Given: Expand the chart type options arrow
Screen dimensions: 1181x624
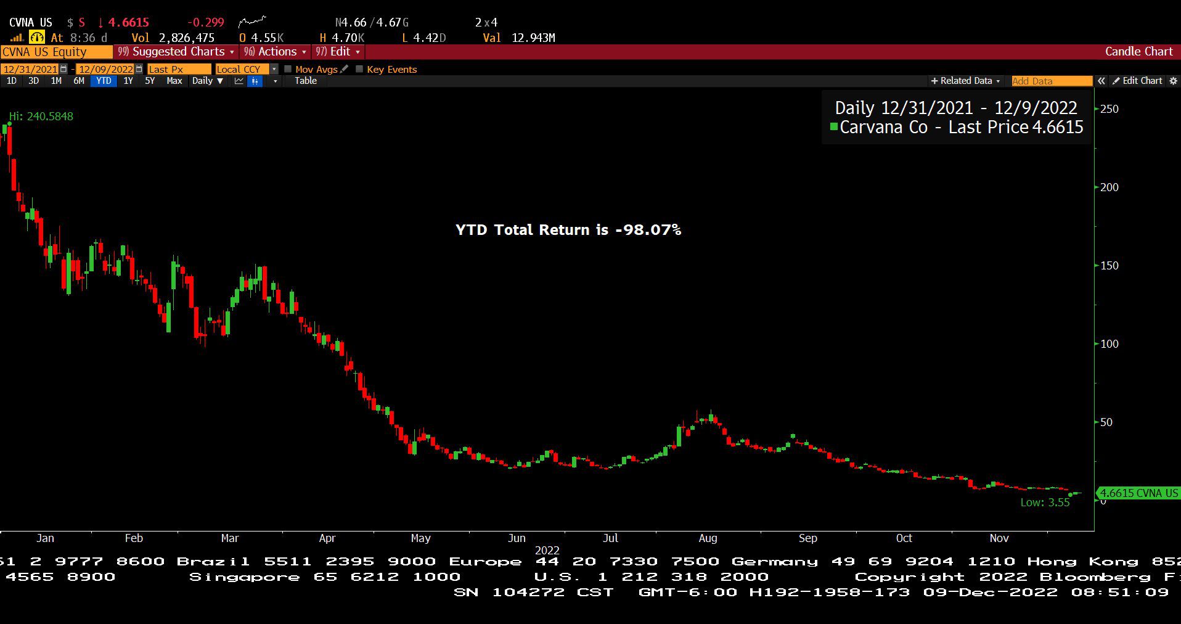Looking at the screenshot, I should pyautogui.click(x=275, y=81).
